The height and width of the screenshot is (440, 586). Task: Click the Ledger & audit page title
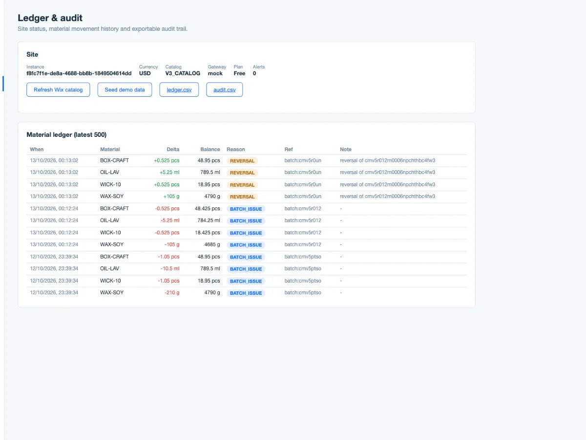50,18
